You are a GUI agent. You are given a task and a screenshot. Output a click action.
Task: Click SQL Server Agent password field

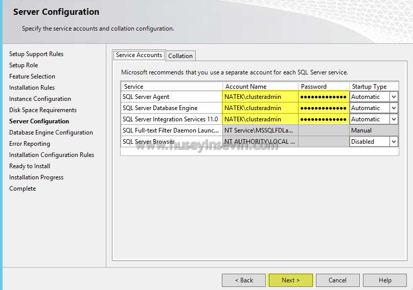324,97
